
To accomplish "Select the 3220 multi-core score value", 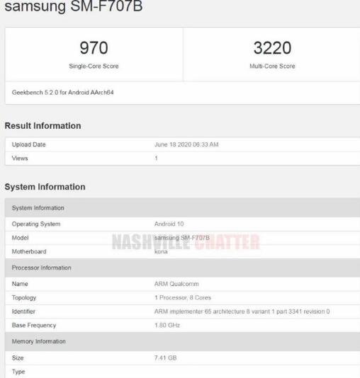I will 272,48.
